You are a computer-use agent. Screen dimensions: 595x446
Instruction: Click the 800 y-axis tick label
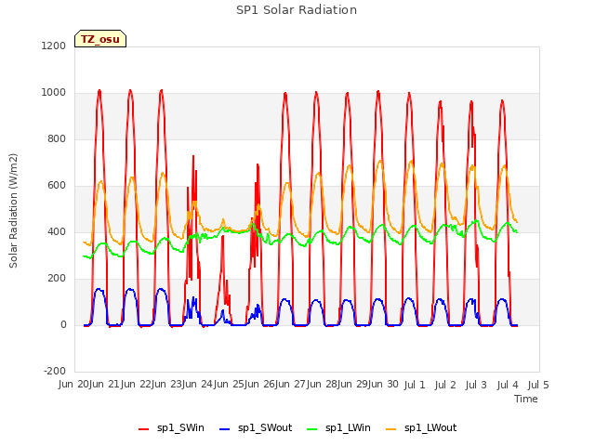click(x=57, y=139)
